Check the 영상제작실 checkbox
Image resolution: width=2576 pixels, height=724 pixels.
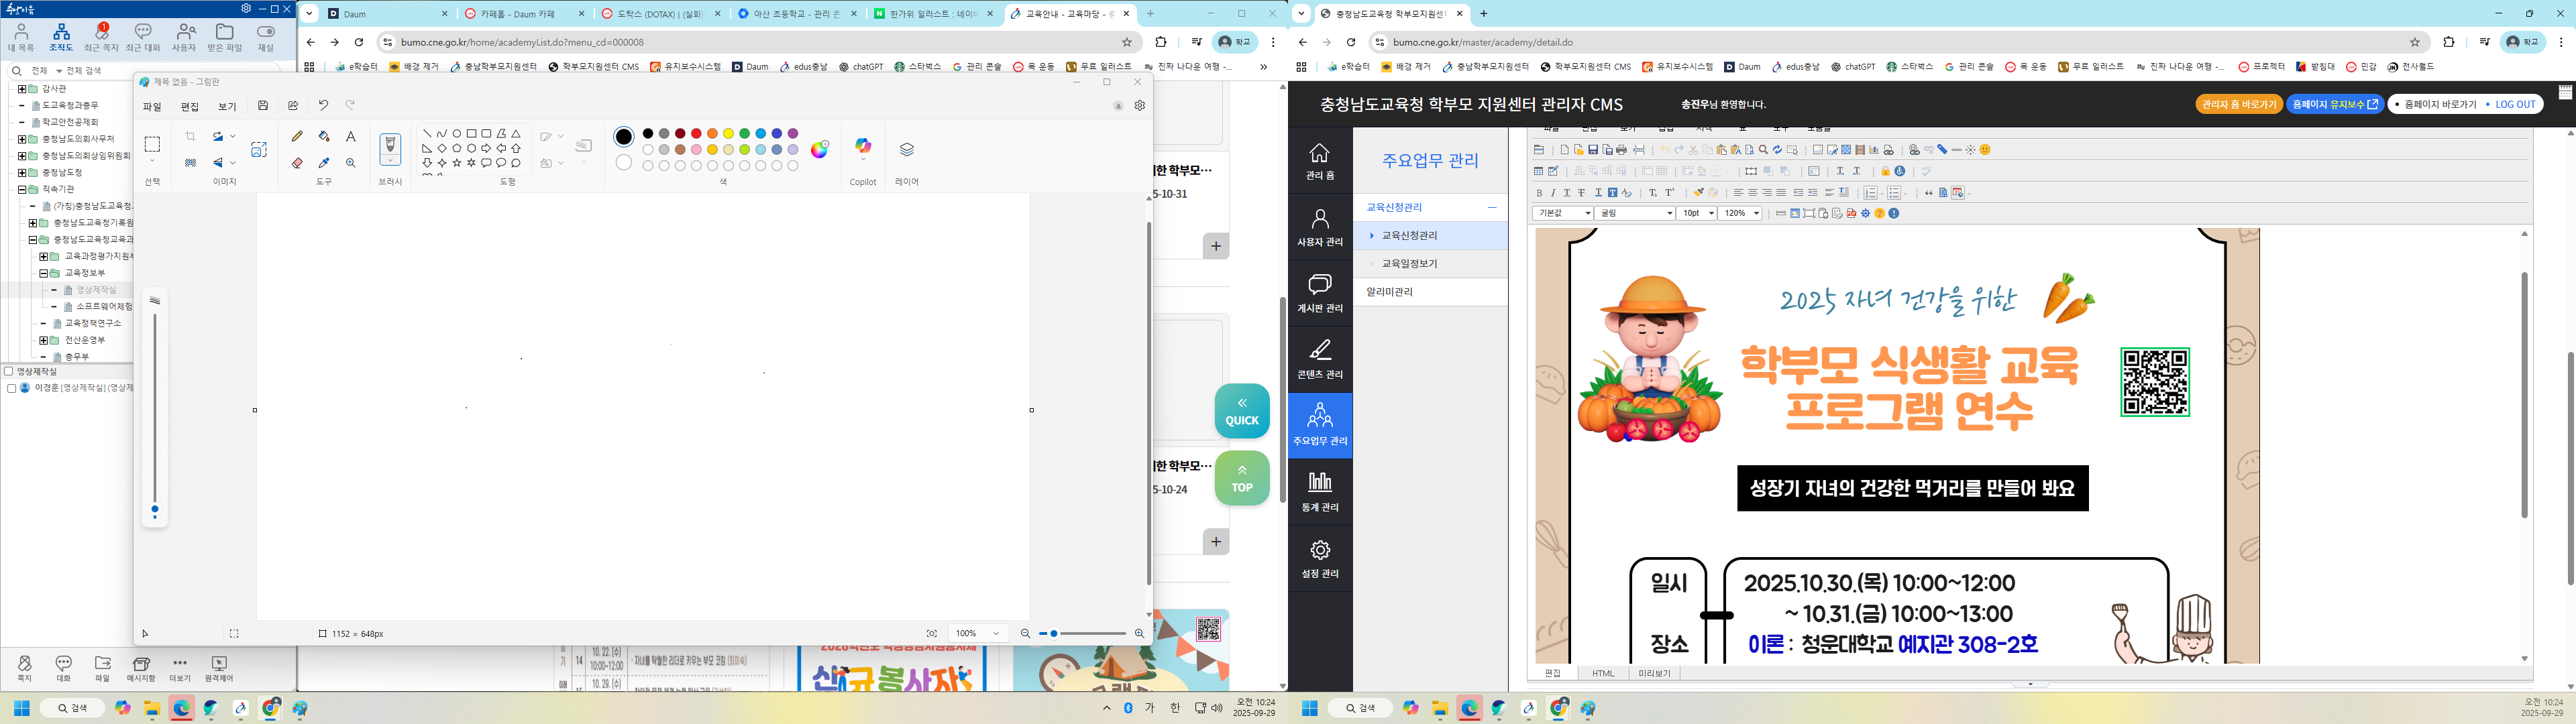coord(8,371)
